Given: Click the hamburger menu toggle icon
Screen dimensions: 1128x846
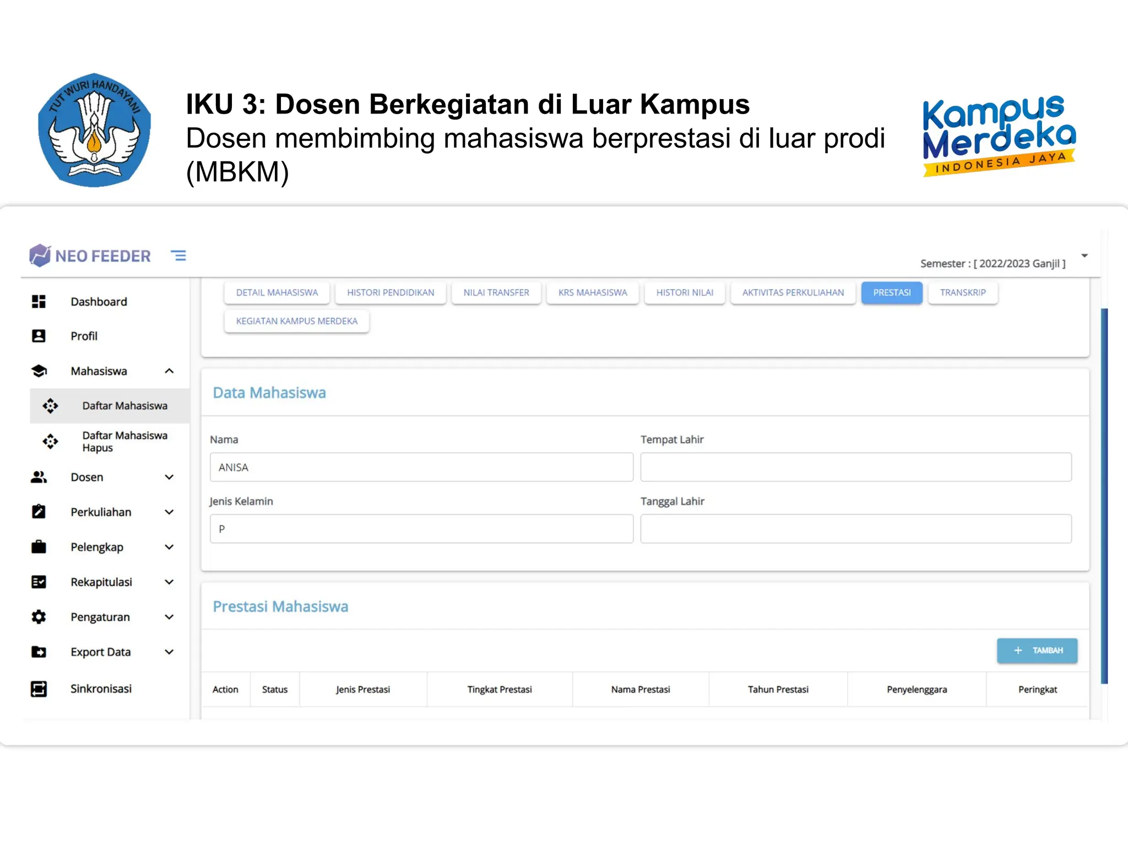Looking at the screenshot, I should pyautogui.click(x=178, y=256).
